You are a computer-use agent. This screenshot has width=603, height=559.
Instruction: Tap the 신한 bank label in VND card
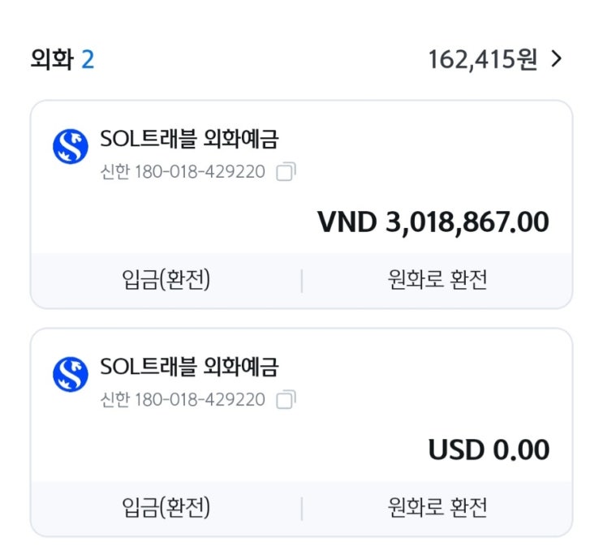coord(114,172)
